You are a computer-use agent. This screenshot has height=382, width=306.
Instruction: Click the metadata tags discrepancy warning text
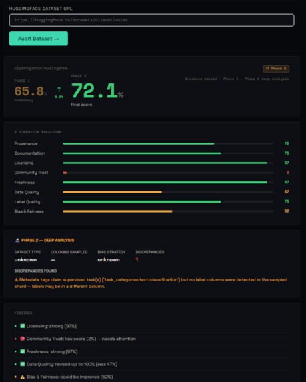(151, 283)
